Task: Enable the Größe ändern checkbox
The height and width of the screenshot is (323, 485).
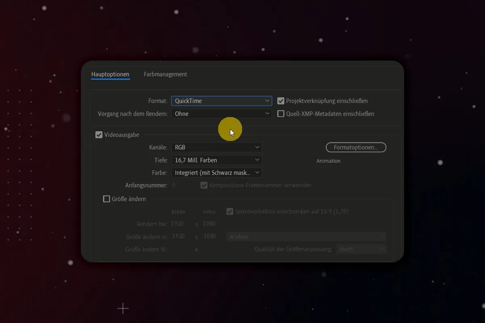Action: click(x=107, y=199)
